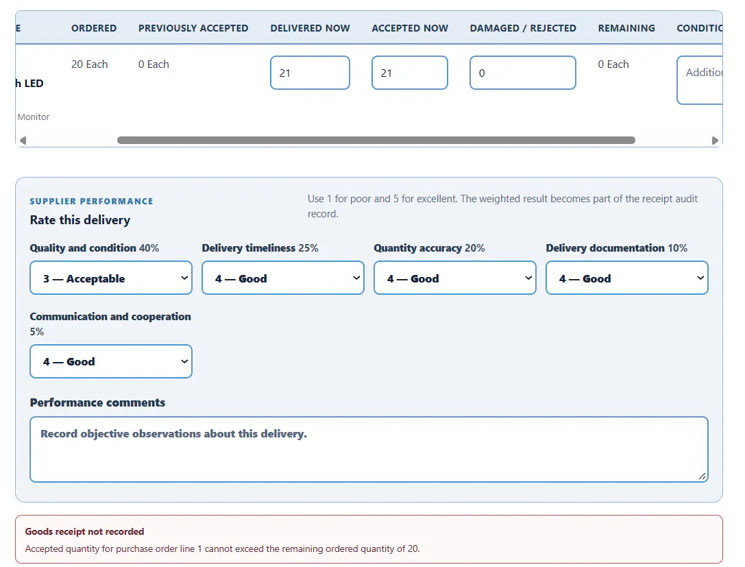
Task: Click the horizontal scrollbar thumb of the table
Action: coord(376,140)
